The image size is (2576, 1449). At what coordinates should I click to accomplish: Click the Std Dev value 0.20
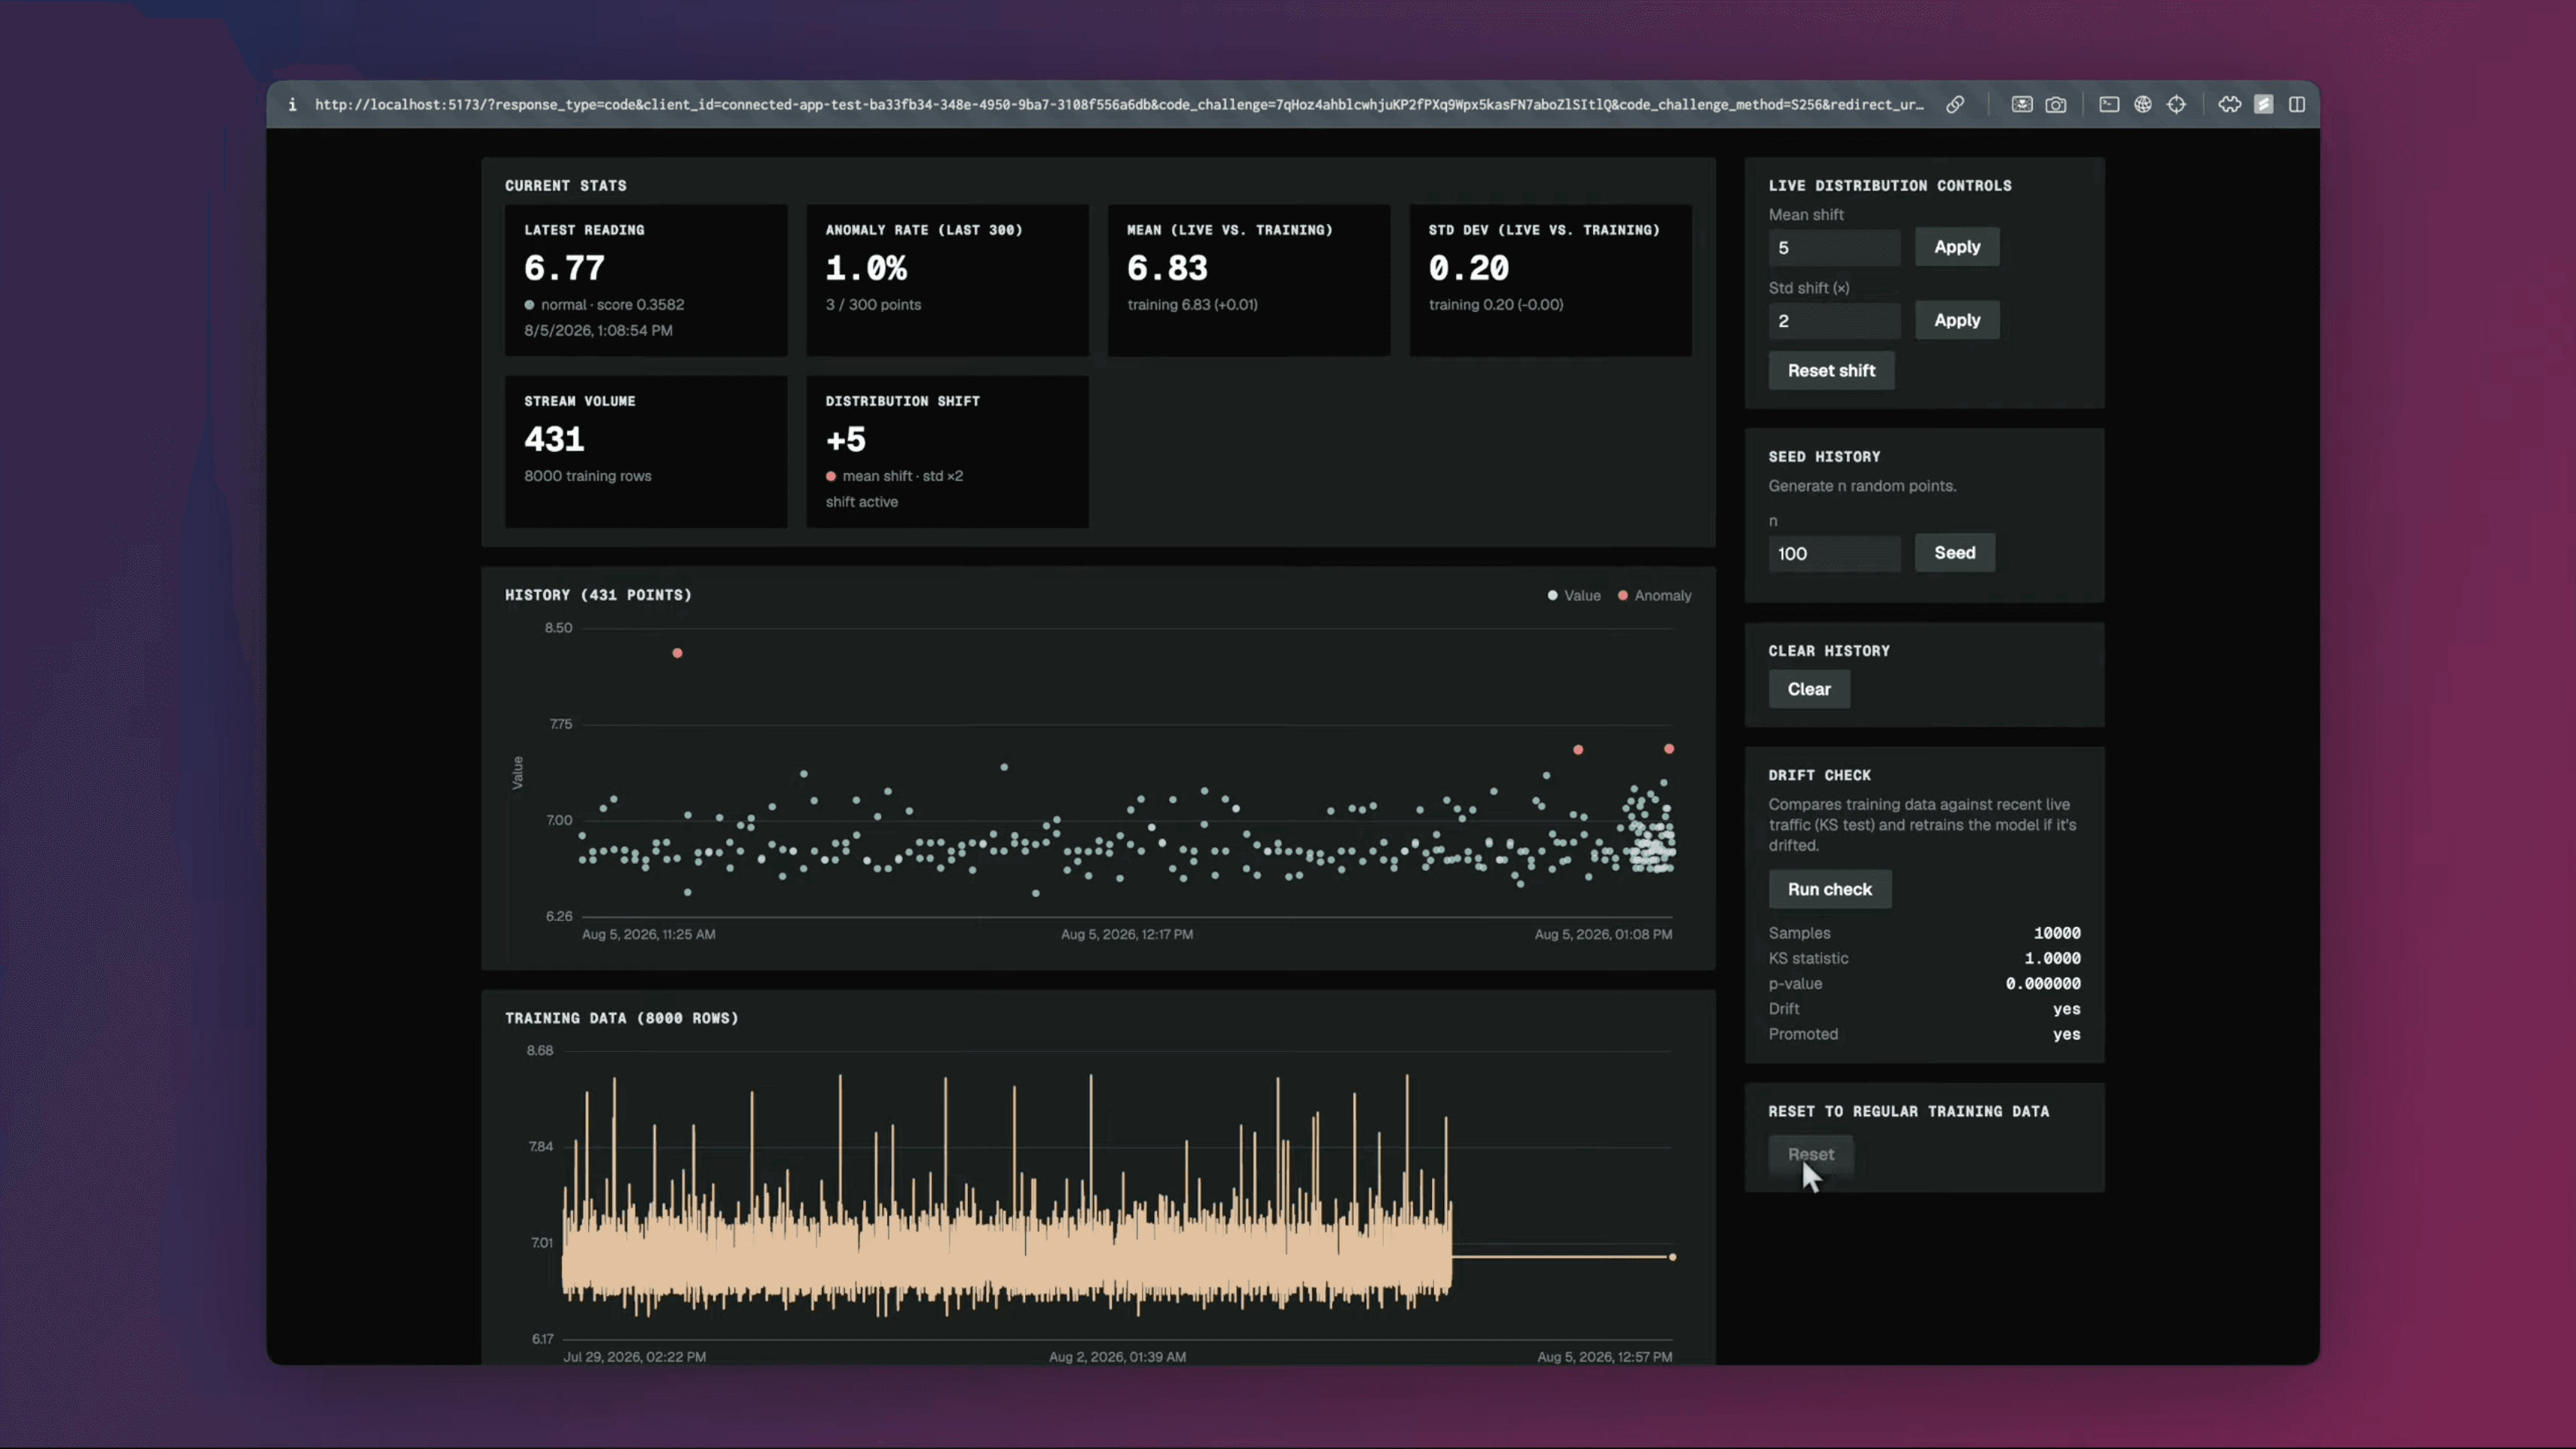pos(1469,268)
